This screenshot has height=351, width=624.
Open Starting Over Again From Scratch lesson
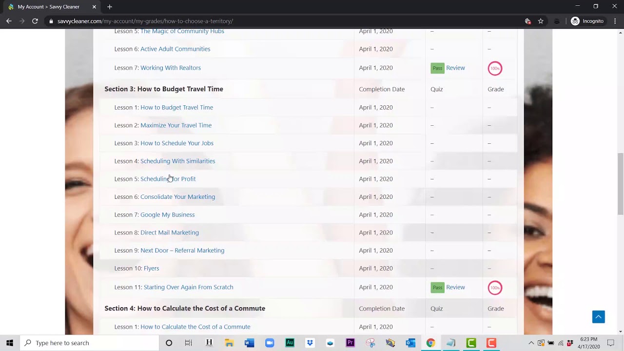tap(188, 287)
